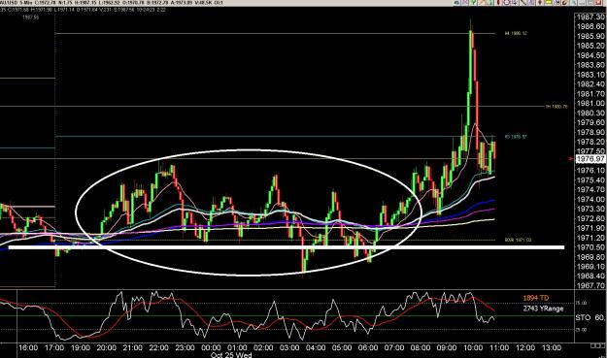
Task: Click the 1987.30 price axis label
Action: [x=590, y=17]
